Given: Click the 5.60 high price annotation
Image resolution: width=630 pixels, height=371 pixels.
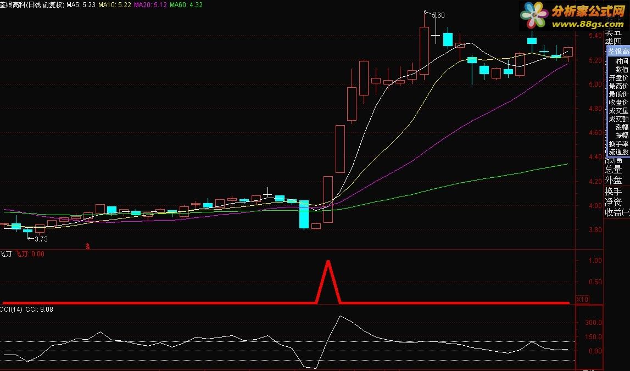Looking at the screenshot, I should coord(438,15).
